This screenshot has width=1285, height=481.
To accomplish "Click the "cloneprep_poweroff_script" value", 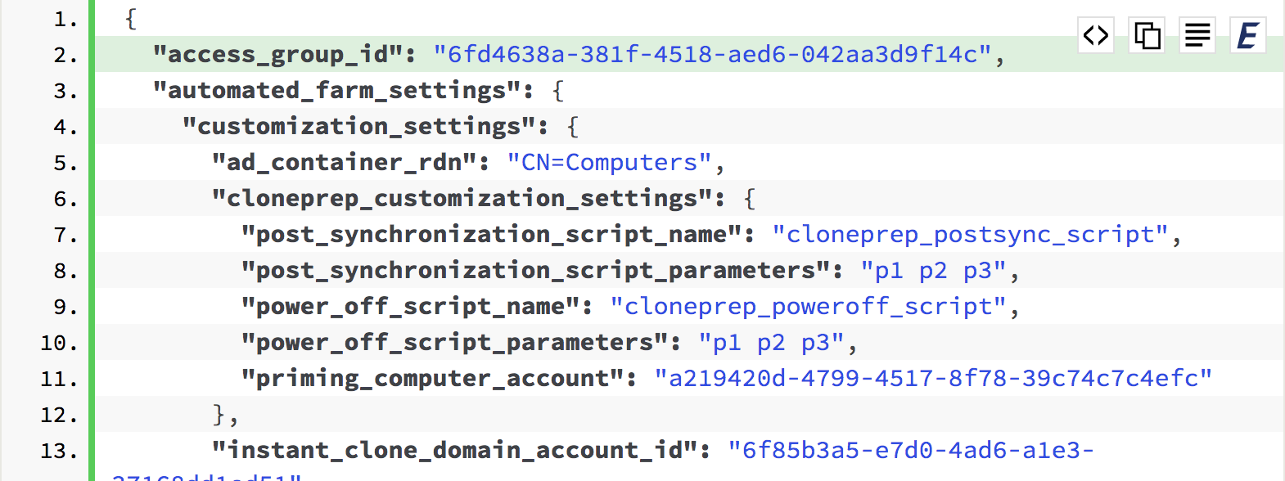I will pyautogui.click(x=808, y=306).
